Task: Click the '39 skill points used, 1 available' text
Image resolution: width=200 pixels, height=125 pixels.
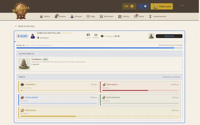Action: pyautogui.click(x=171, y=45)
